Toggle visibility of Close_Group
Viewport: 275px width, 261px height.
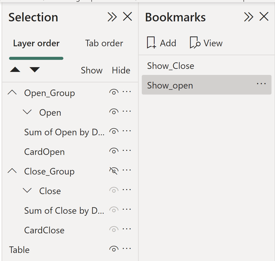(x=113, y=171)
